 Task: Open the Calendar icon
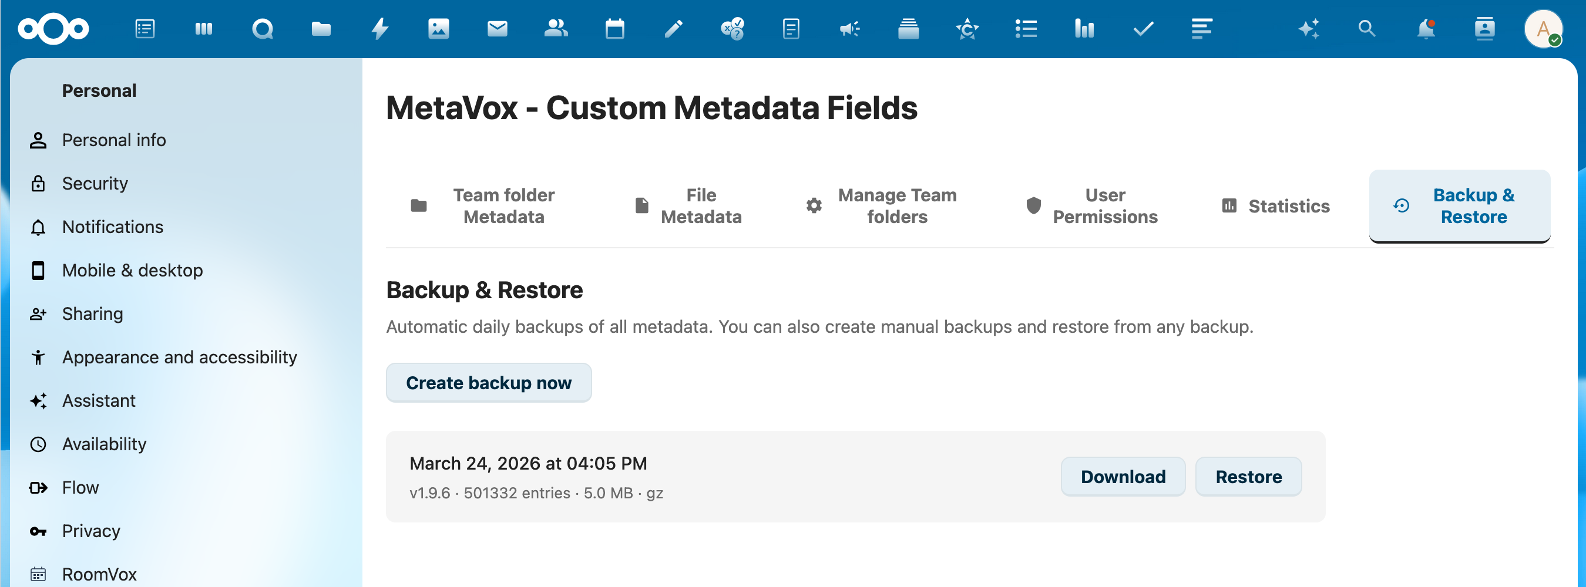point(614,29)
